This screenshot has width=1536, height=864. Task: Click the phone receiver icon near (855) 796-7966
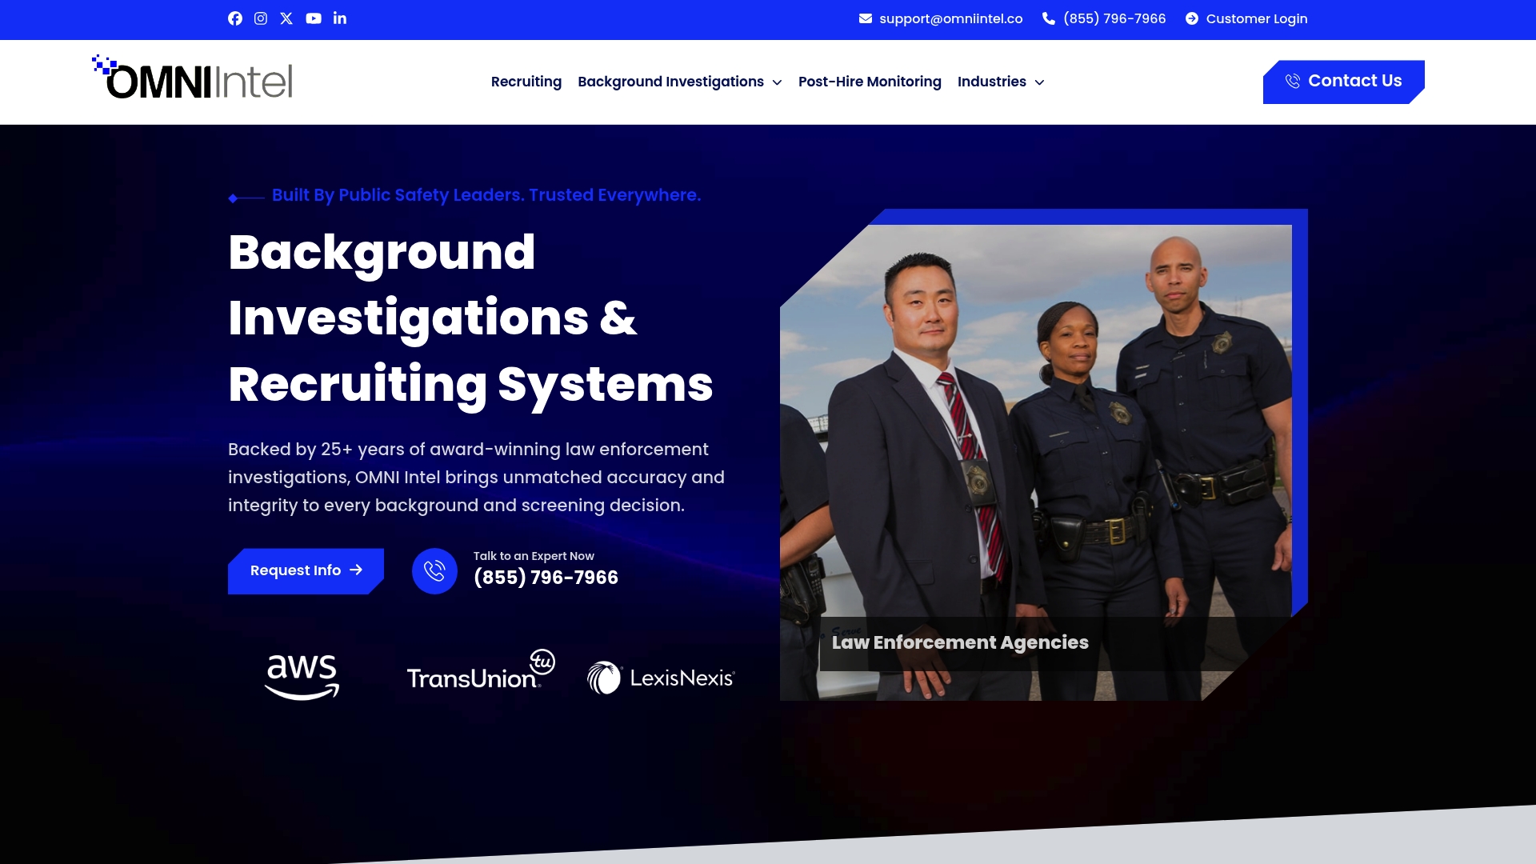[1049, 18]
